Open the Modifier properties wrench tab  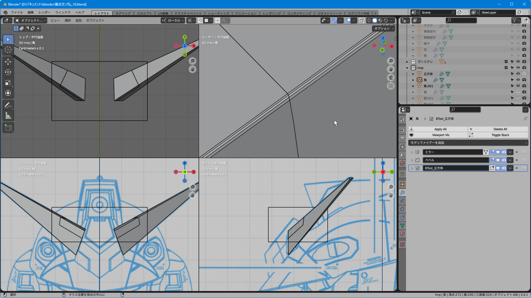[x=402, y=193]
